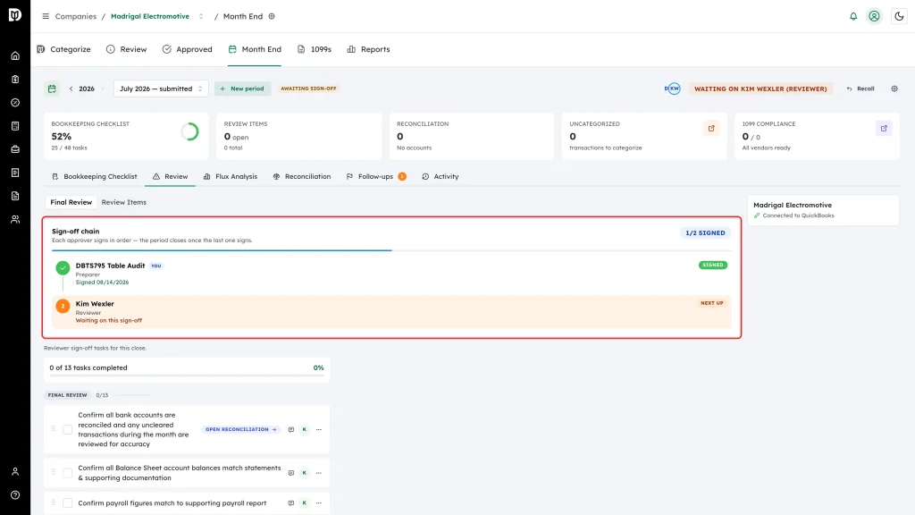Click the Kim Wexler reviewer row
This screenshot has height=515, width=915.
(x=391, y=312)
